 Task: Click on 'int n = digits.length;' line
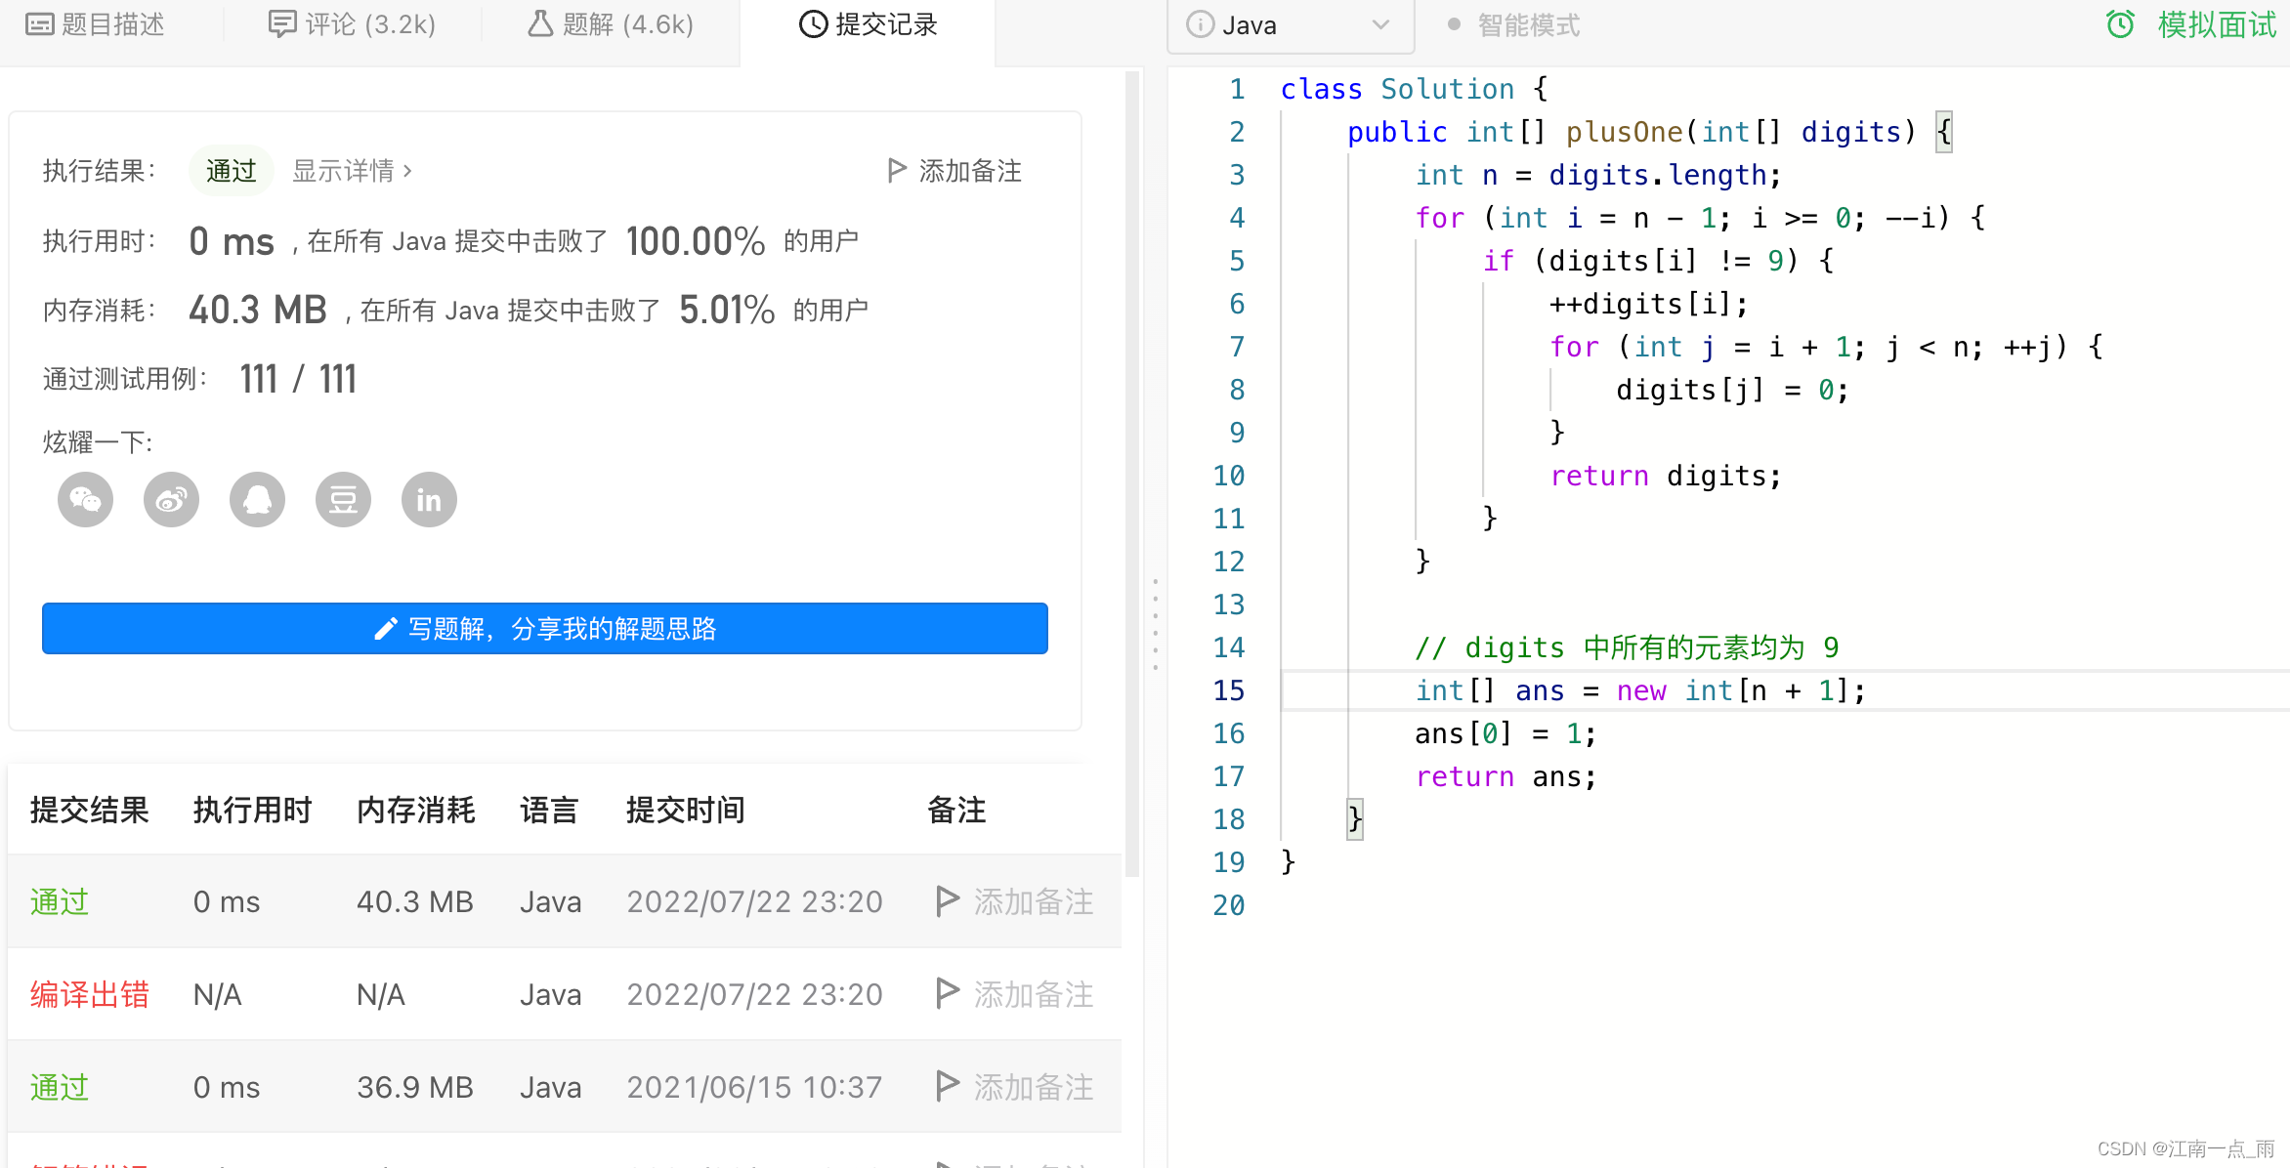(1598, 175)
